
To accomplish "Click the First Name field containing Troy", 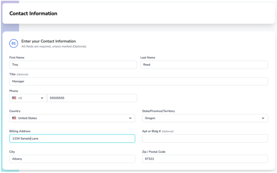I will click(73, 65).
